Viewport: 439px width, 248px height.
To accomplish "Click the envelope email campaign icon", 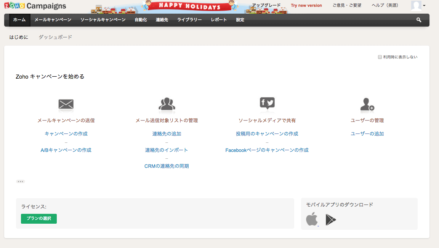I will (66, 104).
